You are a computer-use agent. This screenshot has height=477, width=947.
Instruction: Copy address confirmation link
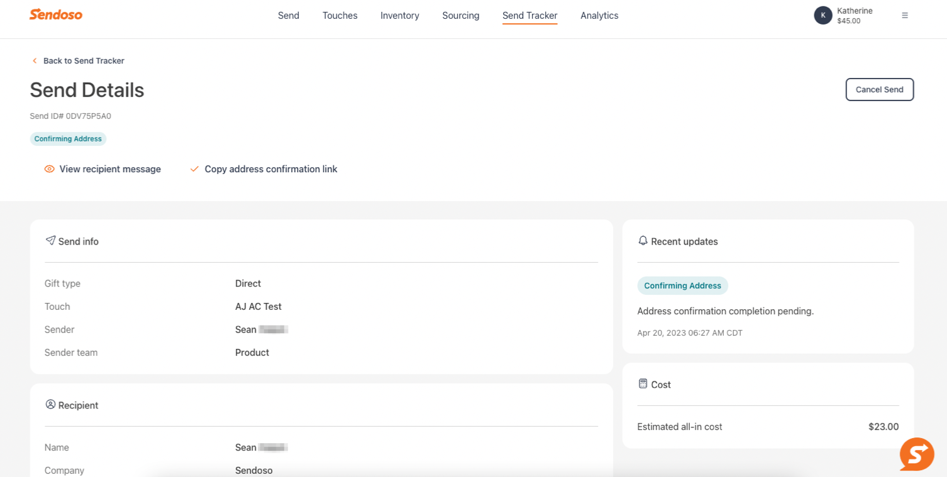point(271,169)
